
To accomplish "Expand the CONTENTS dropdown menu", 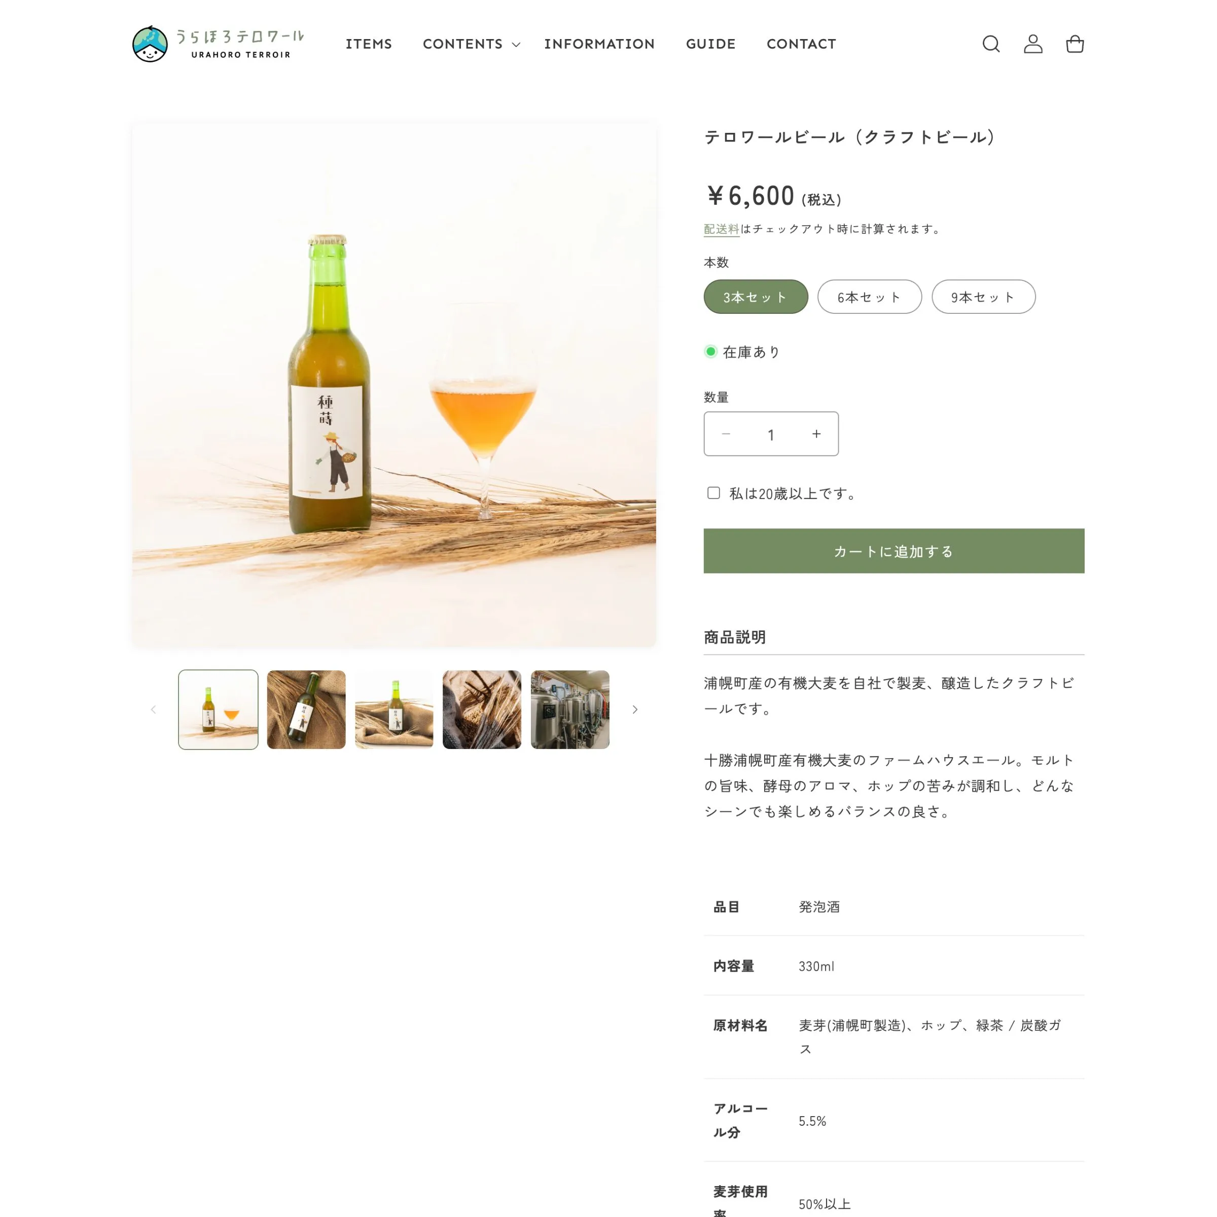I will coord(471,44).
